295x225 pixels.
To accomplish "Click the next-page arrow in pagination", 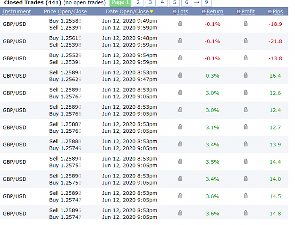I will [x=197, y=2].
